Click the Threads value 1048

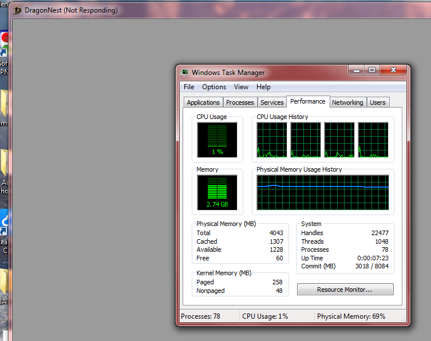tap(382, 241)
